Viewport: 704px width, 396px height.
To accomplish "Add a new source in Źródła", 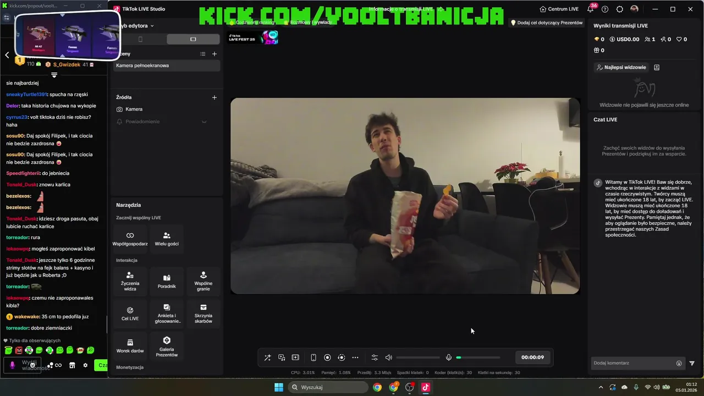I will 215,97.
